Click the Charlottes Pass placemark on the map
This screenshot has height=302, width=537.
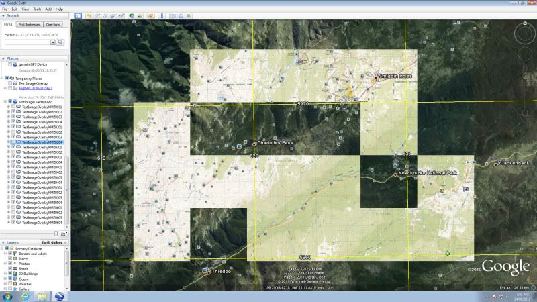click(x=254, y=144)
